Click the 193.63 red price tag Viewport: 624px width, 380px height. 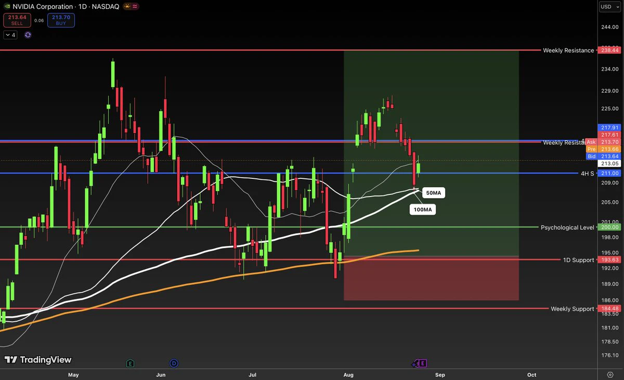pos(609,260)
